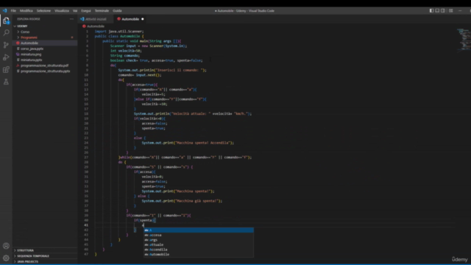Open the customize layout icon
The height and width of the screenshot is (265, 471).
click(450, 10)
